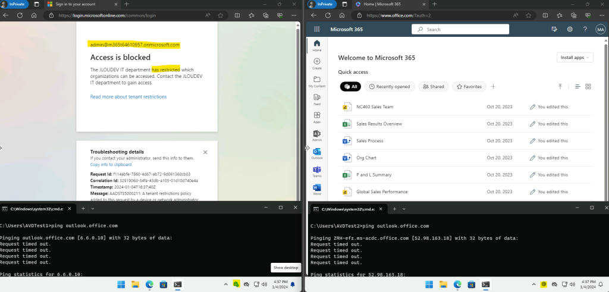Open right browser's three-dot settings menu

pyautogui.click(x=601, y=15)
